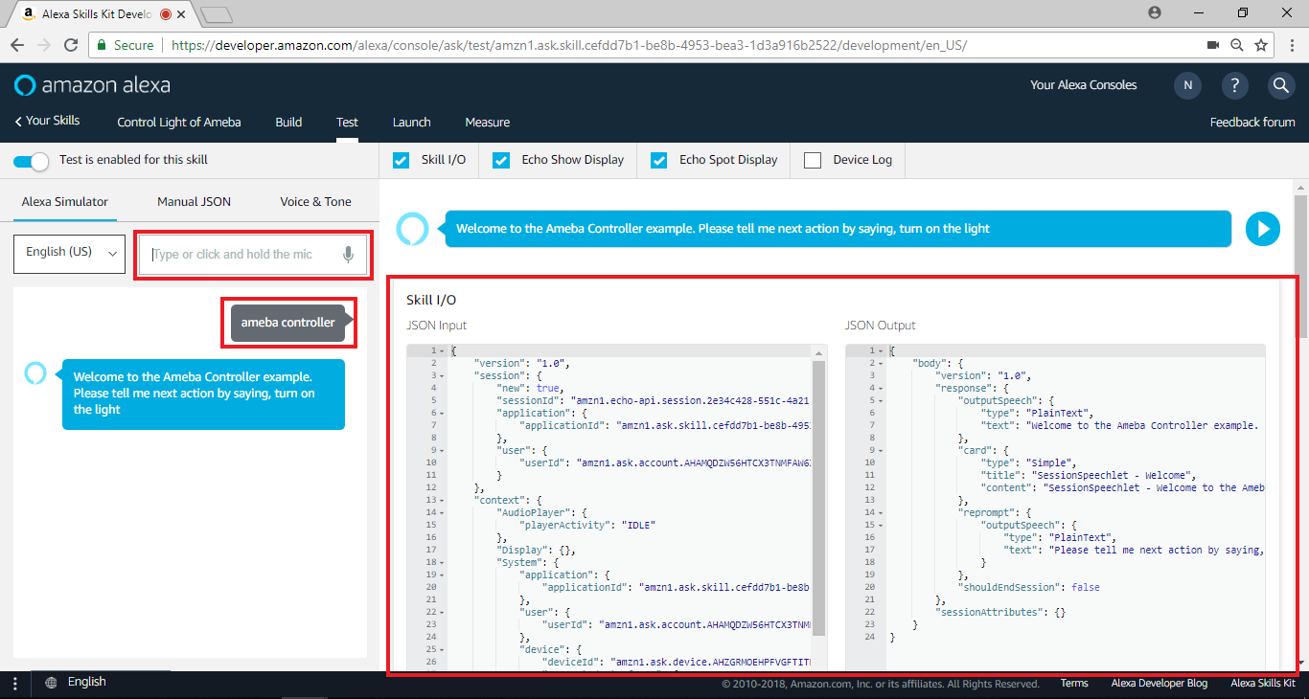Open the Feedback forum link
This screenshot has height=699, width=1309.
tap(1252, 123)
